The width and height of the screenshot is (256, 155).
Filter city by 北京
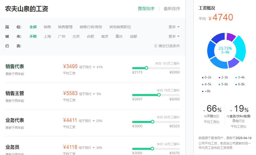pos(76,36)
